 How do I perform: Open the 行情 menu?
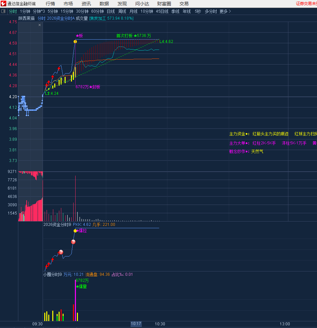(x=50, y=4)
